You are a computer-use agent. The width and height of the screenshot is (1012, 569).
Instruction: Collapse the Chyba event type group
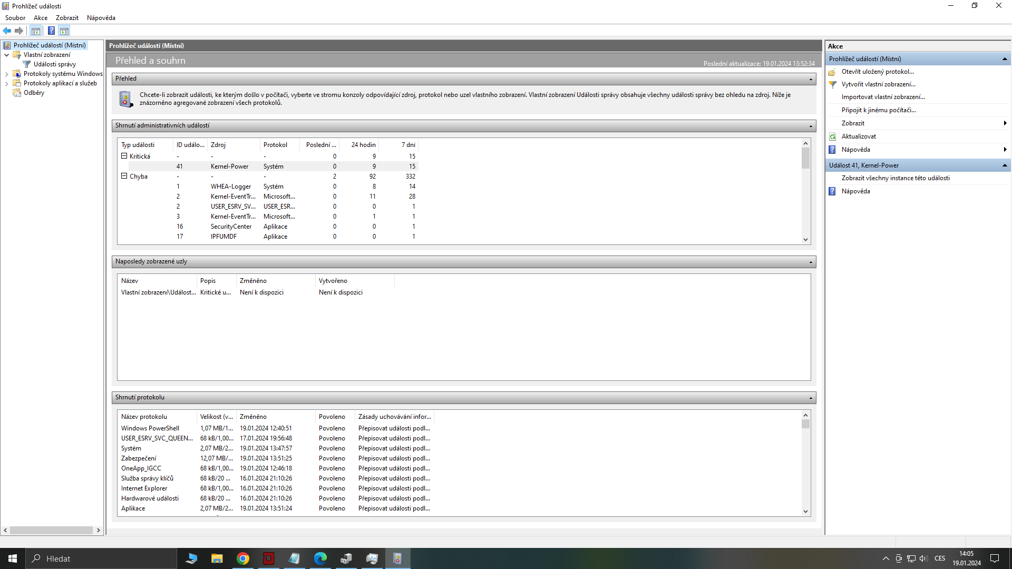[124, 176]
